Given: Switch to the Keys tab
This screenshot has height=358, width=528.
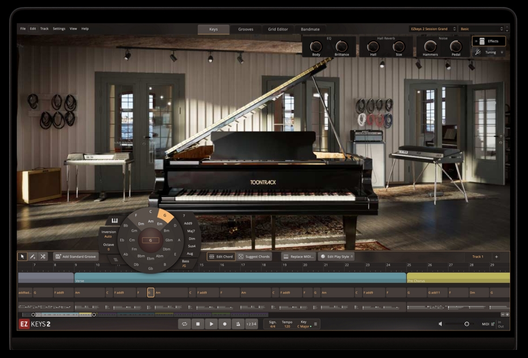Looking at the screenshot, I should [x=213, y=29].
